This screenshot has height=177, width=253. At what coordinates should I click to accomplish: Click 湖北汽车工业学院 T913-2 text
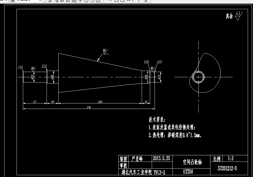point(143,172)
